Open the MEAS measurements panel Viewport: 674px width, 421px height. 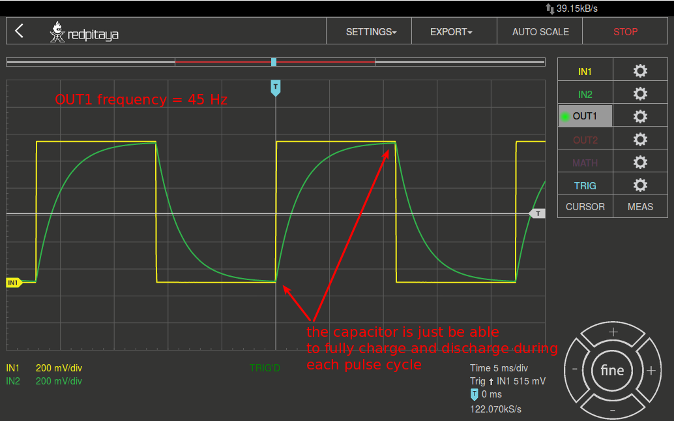tap(640, 207)
